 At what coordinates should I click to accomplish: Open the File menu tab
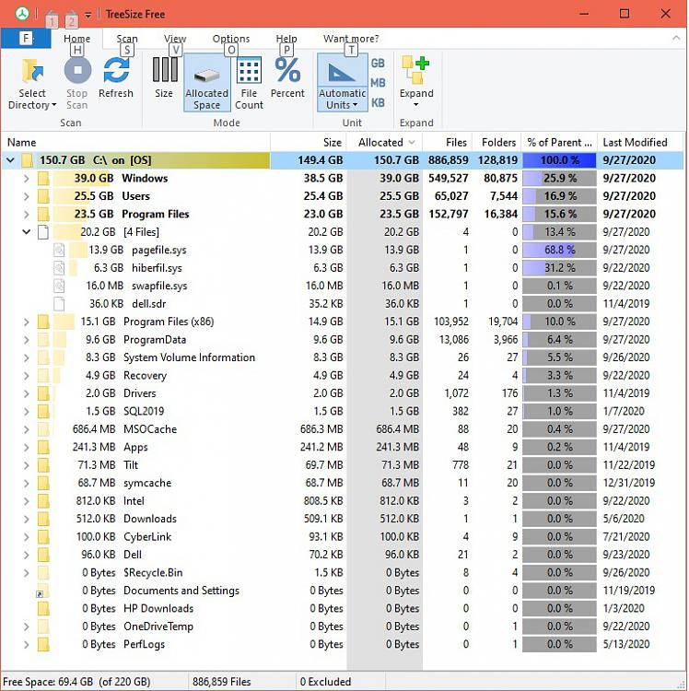pos(26,39)
